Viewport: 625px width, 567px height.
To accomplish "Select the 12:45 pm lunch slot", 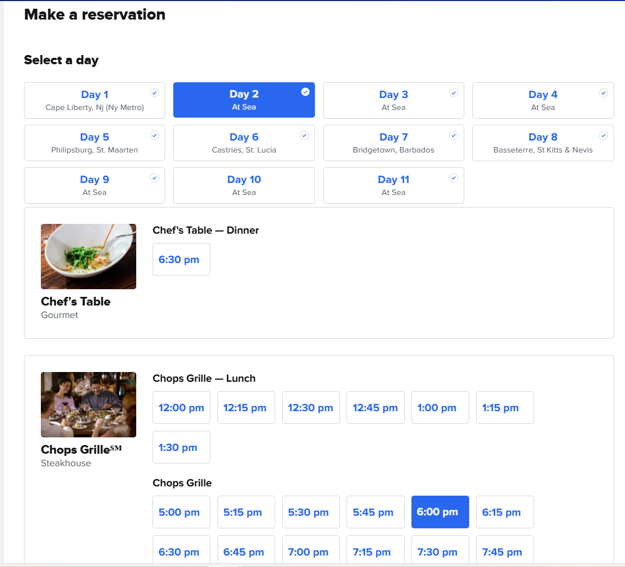I will pyautogui.click(x=375, y=408).
